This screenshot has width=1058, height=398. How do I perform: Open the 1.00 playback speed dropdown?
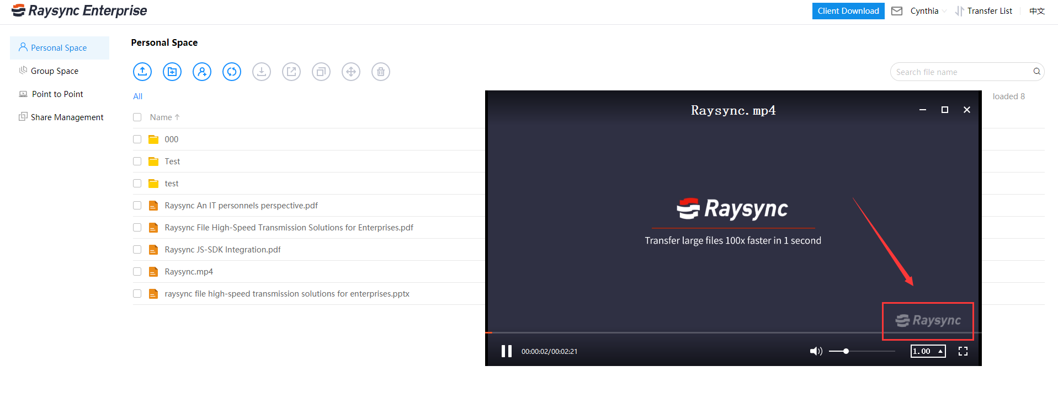click(928, 351)
